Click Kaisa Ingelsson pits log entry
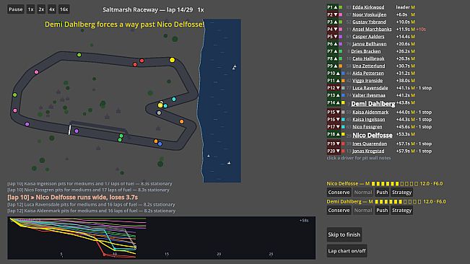 click(x=90, y=184)
